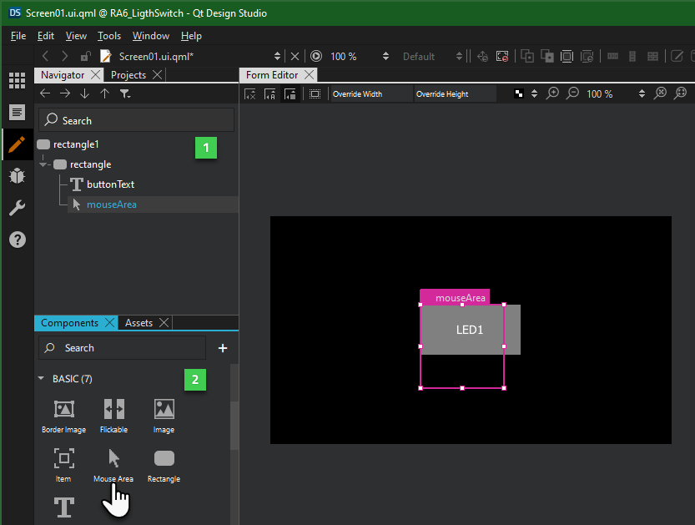Viewport: 695px width, 525px height.
Task: Open the Navigator filter tree menu
Action: click(124, 94)
